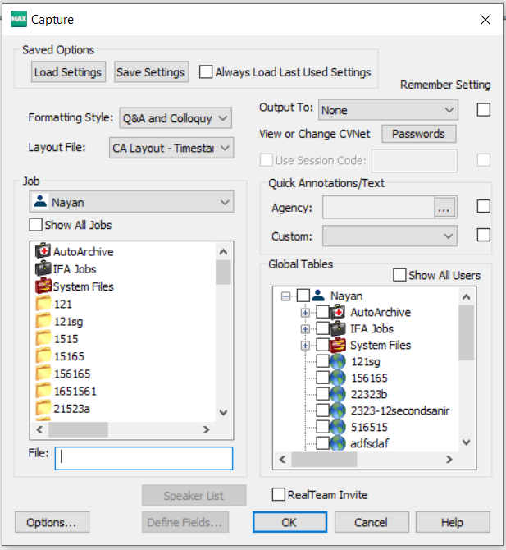Open the Output To dropdown showing None

tap(388, 110)
